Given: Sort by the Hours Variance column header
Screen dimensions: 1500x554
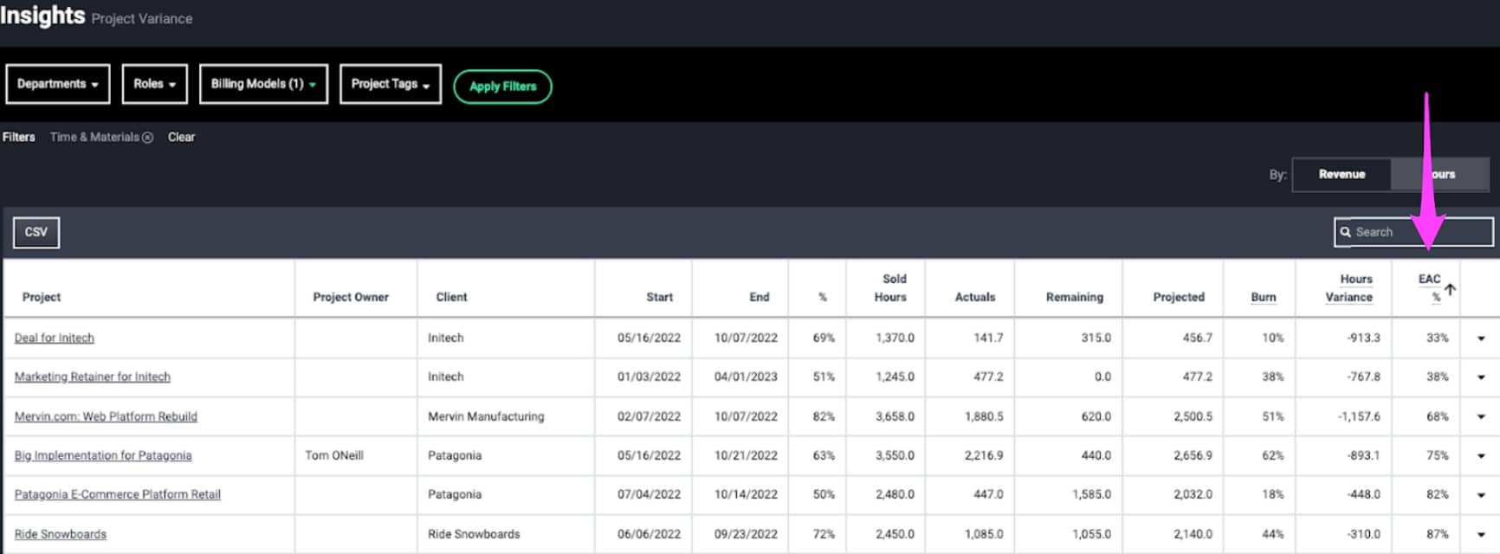Looking at the screenshot, I should 1348,288.
